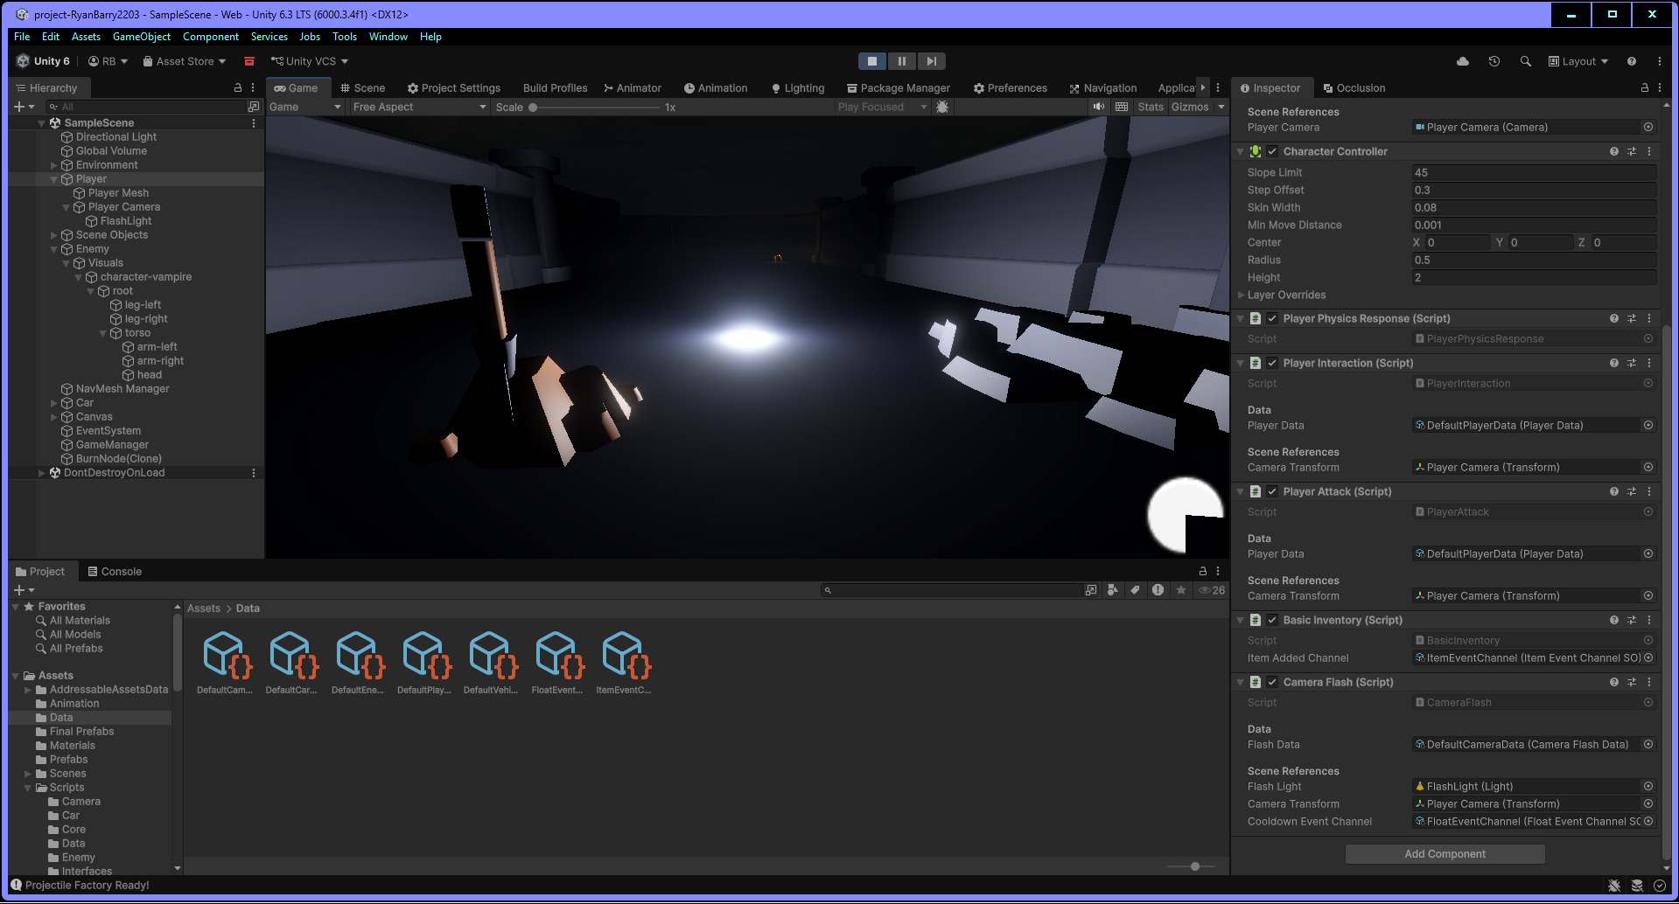Image resolution: width=1679 pixels, height=904 pixels.
Task: Click the Step frame button
Action: [931, 61]
